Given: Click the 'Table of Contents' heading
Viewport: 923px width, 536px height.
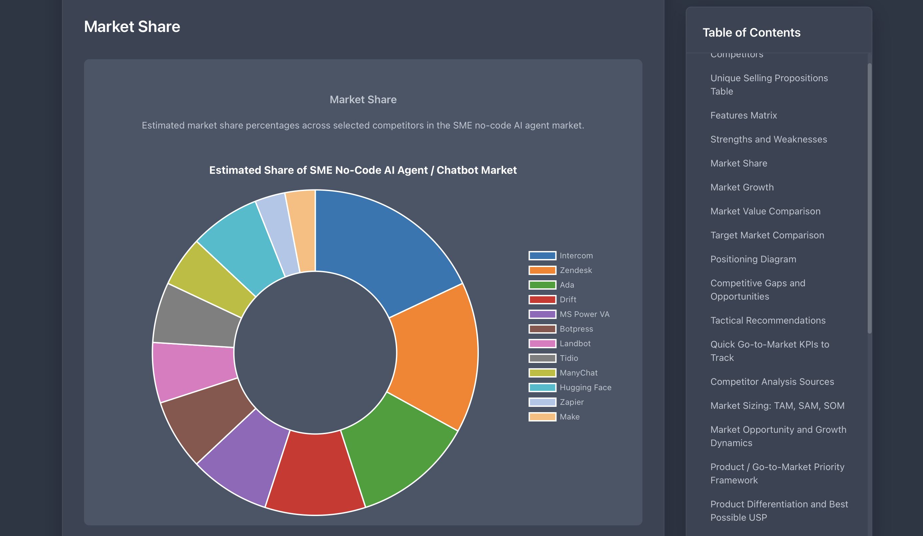Looking at the screenshot, I should pyautogui.click(x=751, y=32).
